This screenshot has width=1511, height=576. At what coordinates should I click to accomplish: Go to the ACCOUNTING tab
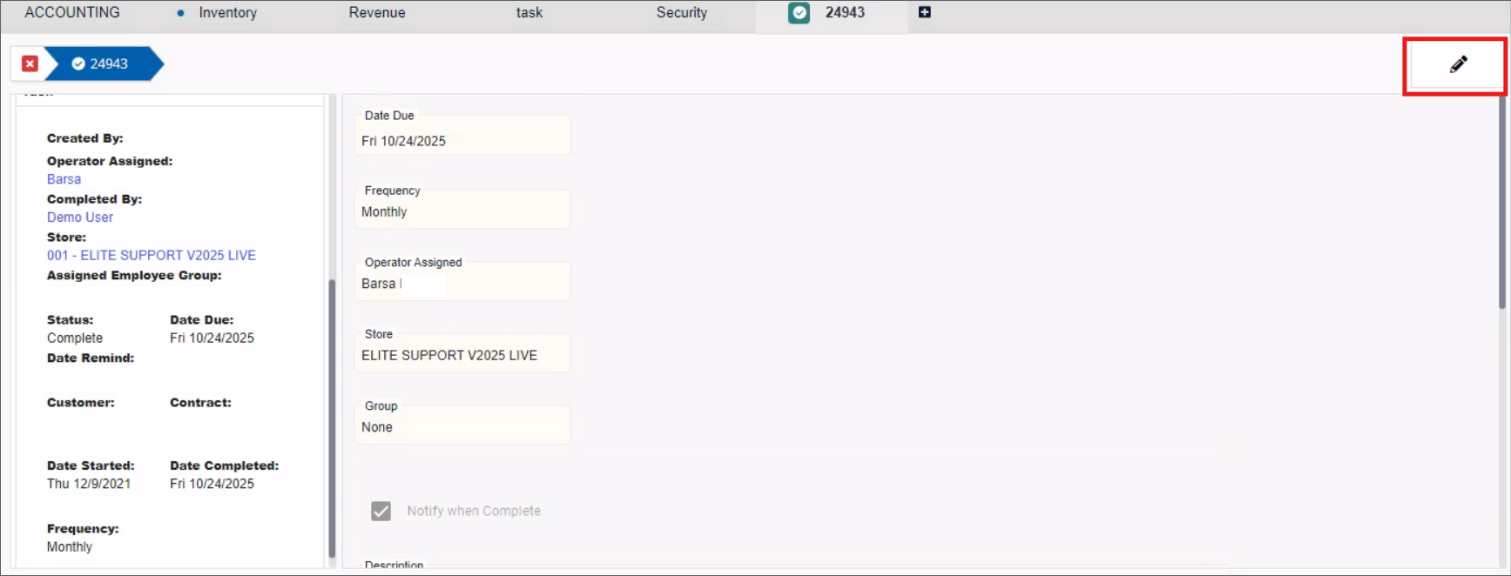click(x=72, y=13)
